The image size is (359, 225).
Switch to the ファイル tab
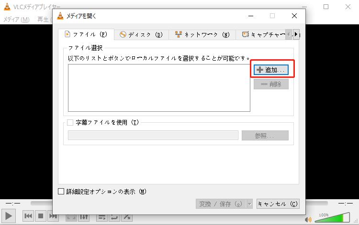[86, 34]
